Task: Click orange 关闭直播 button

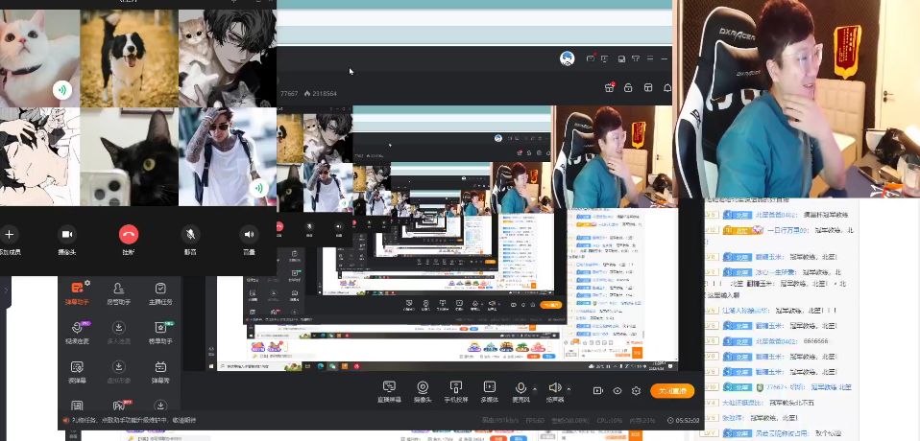Action: click(x=672, y=390)
